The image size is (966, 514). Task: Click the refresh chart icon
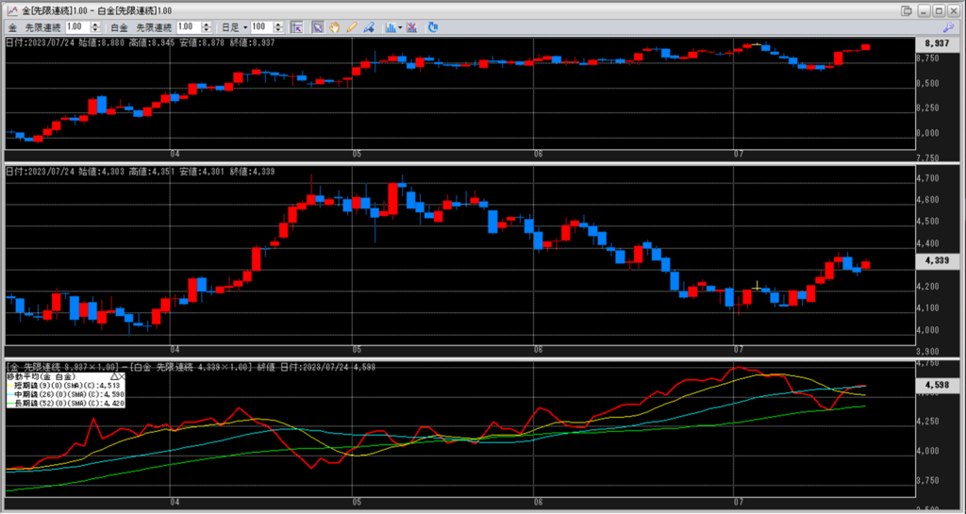click(x=433, y=27)
